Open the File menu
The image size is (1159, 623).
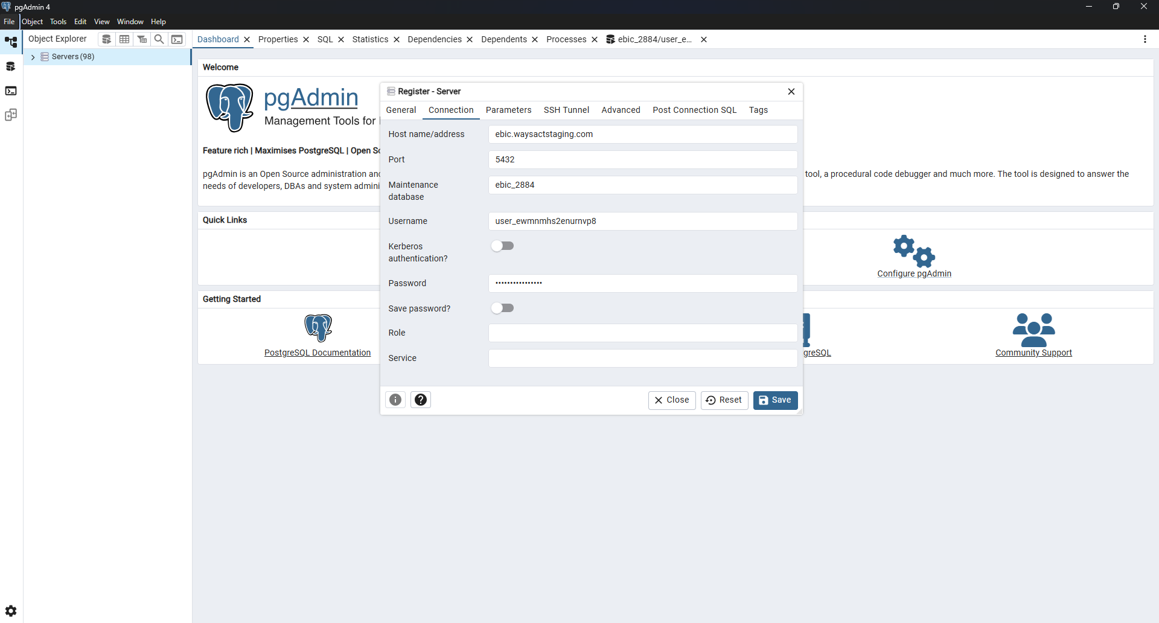pyautogui.click(x=9, y=22)
